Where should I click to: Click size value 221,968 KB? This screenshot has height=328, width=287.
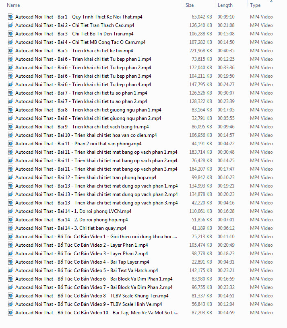200,51
